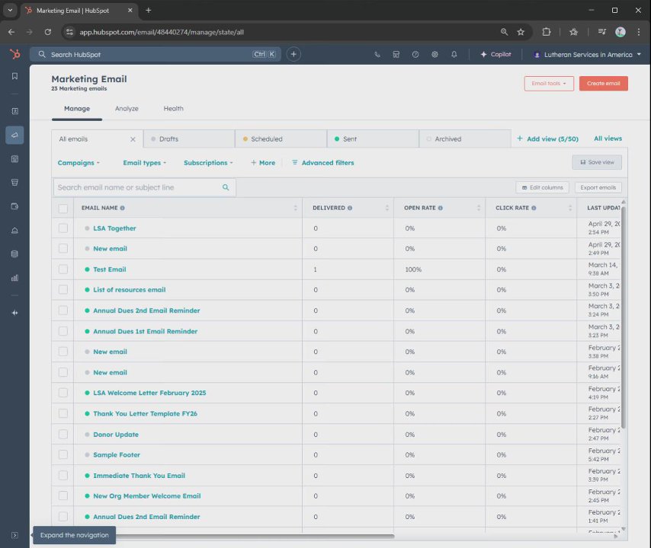Viewport: 651px width, 548px height.
Task: Open the Bookmarks icon in sidebar
Action: pyautogui.click(x=14, y=76)
